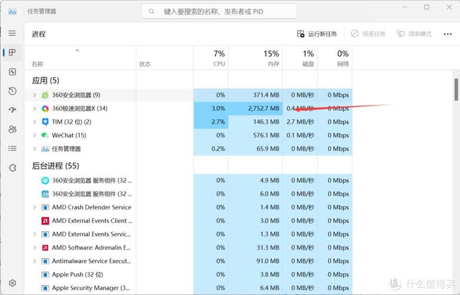The image size is (460, 295).
Task: Click the Task Manager app icon in title bar
Action: click(12, 11)
